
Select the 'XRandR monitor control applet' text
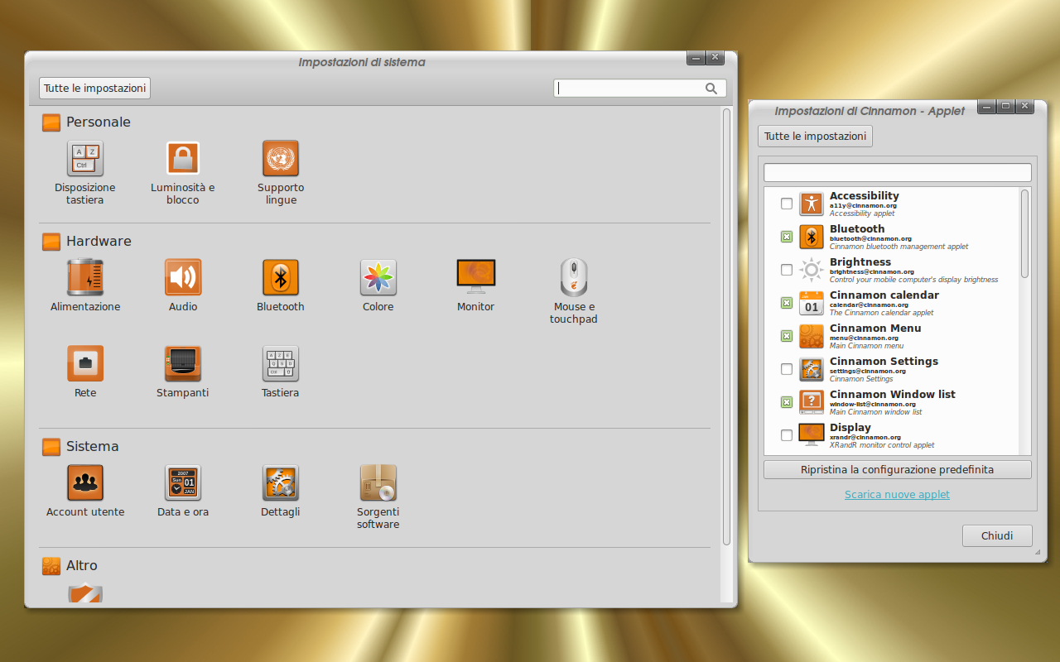[882, 445]
